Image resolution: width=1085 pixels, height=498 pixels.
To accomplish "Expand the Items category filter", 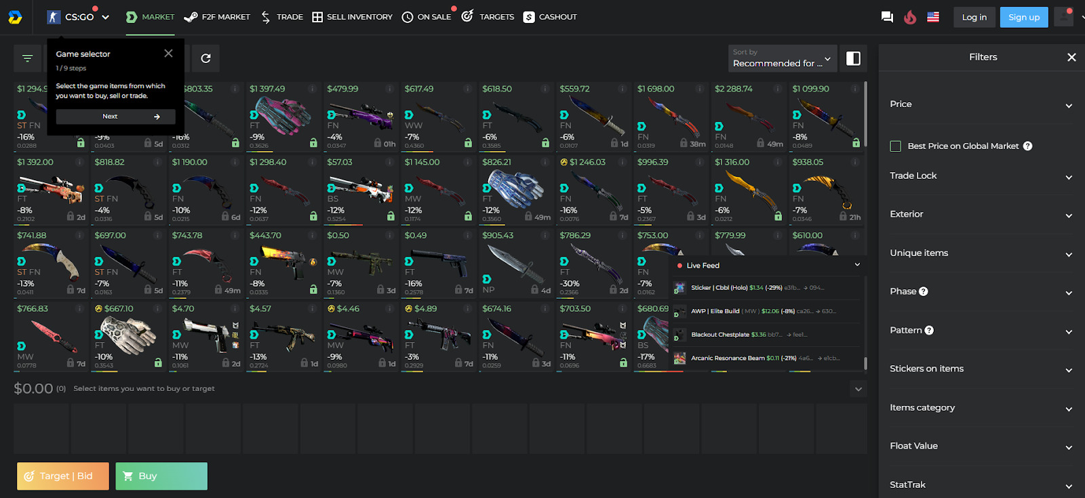I will click(981, 408).
